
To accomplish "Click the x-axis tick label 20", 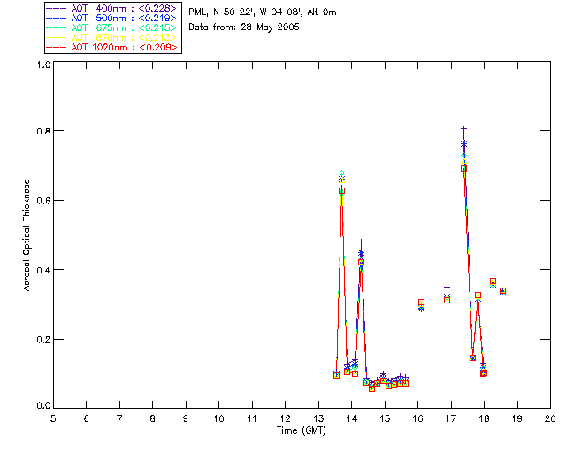I will tap(550, 418).
